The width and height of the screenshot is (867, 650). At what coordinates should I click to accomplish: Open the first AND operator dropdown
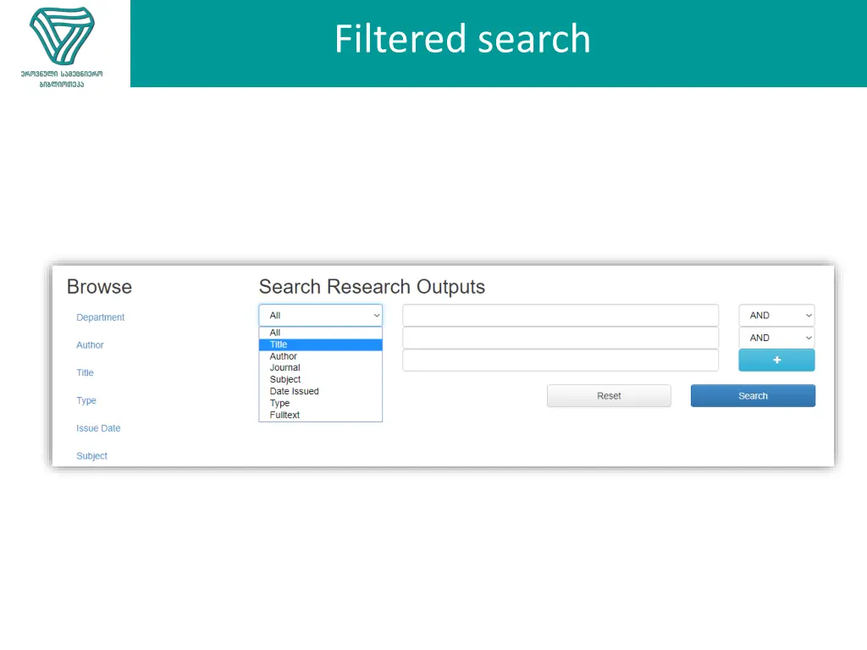pos(777,315)
